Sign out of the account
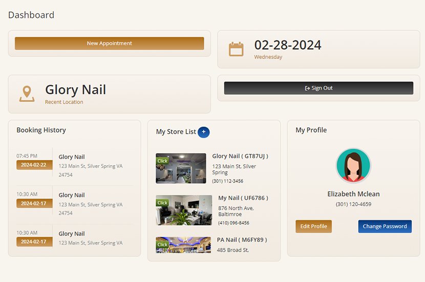The width and height of the screenshot is (425, 282). click(x=318, y=88)
